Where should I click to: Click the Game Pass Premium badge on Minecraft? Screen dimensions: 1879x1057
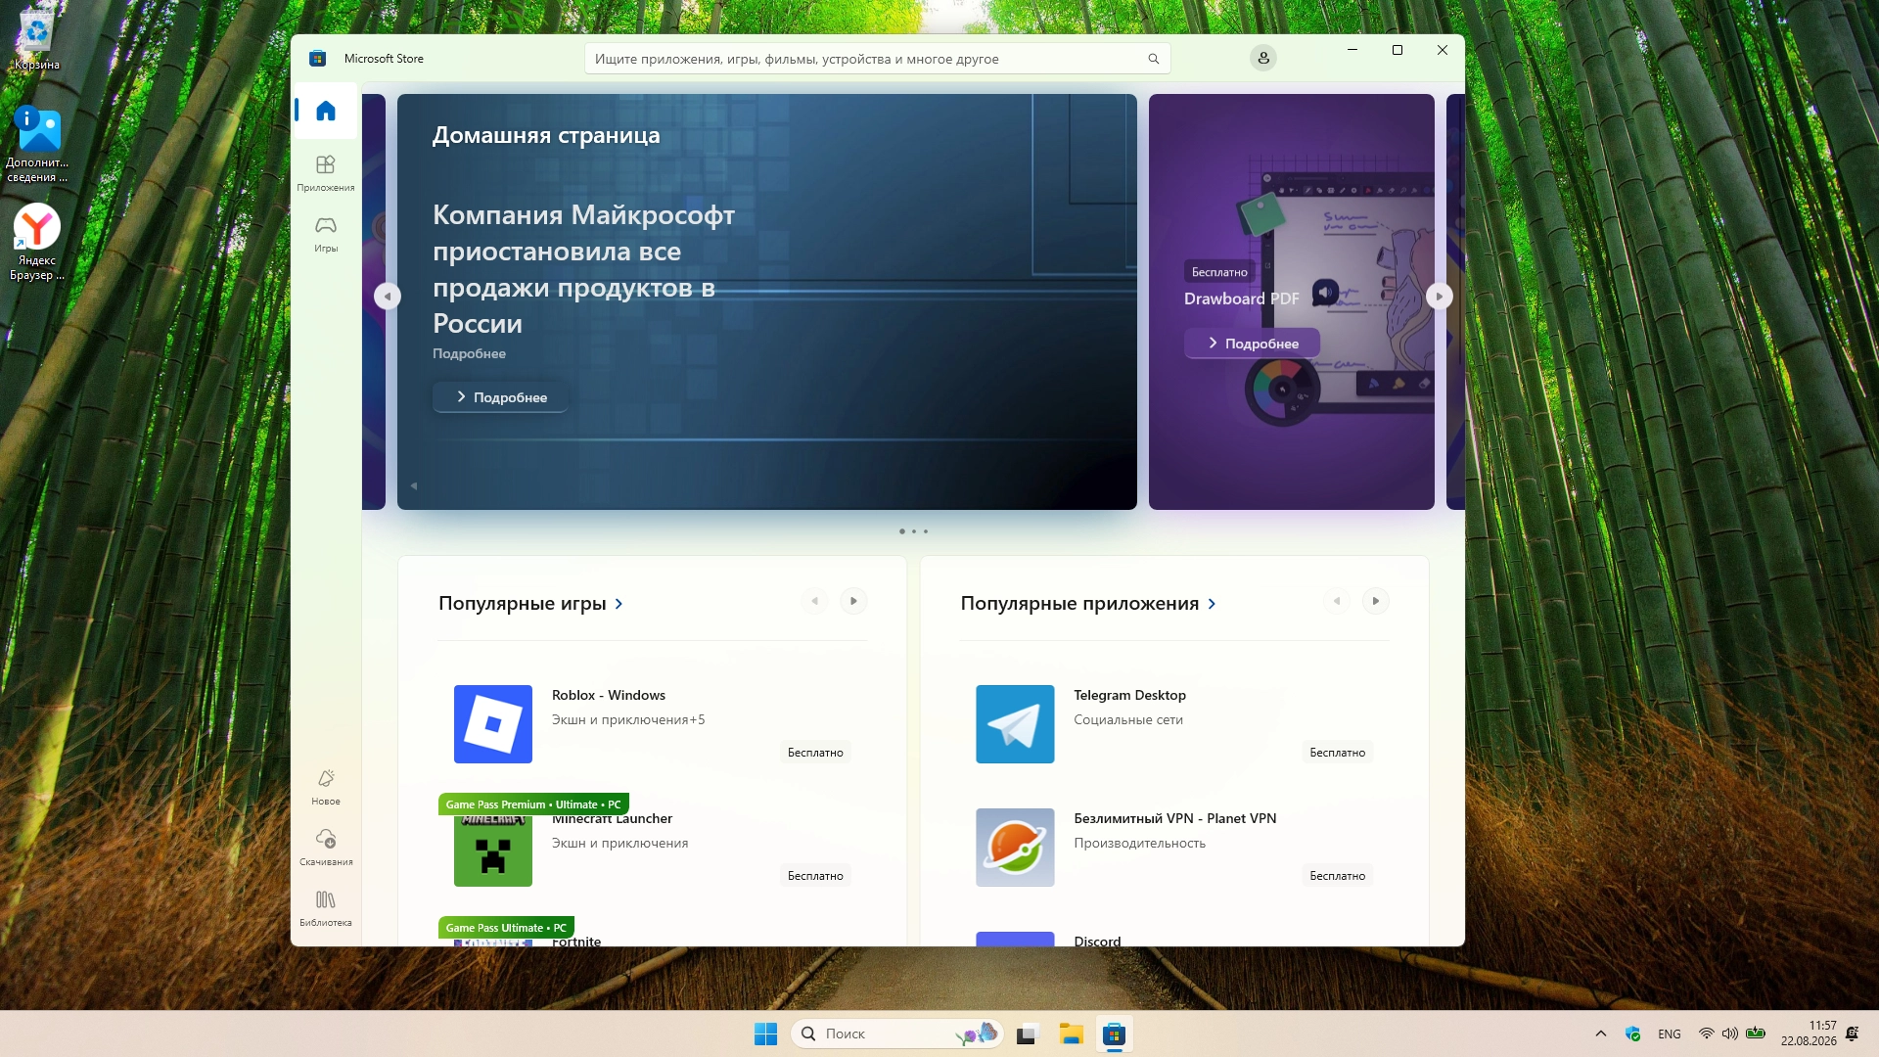pos(533,804)
